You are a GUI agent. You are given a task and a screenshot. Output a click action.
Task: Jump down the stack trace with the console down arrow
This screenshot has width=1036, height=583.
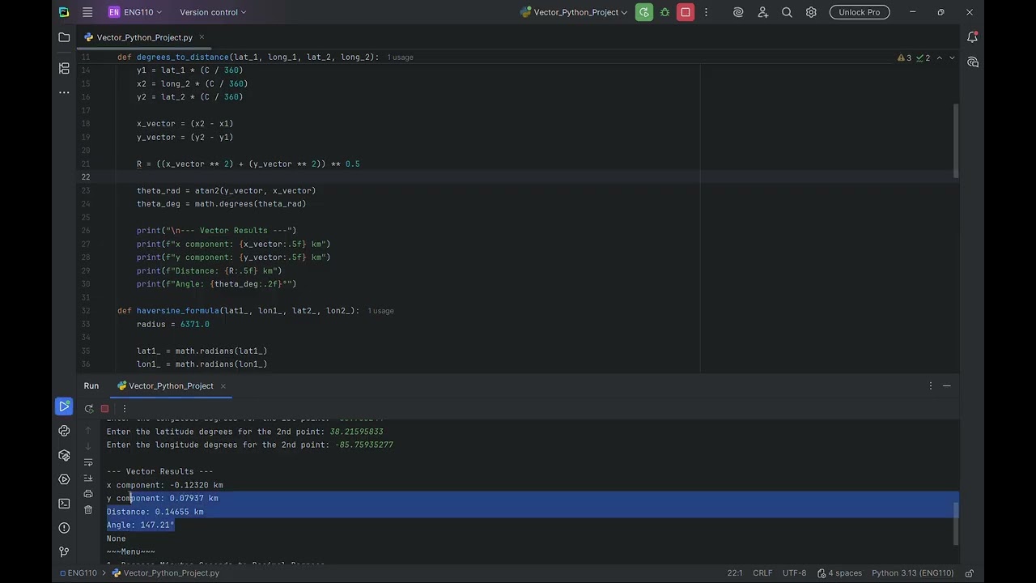(88, 446)
